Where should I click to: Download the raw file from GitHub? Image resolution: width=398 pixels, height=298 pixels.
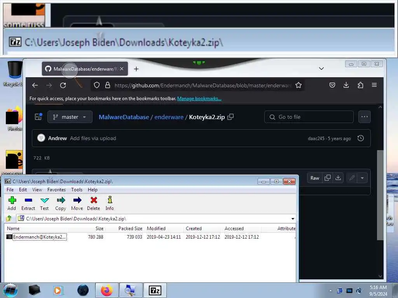click(x=338, y=178)
